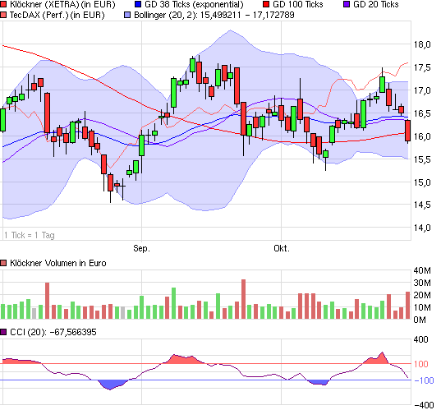Screen dimensions: 441x410
Task: Click the GD 38 Ticks (exponential) label
Action: pyautogui.click(x=194, y=4)
